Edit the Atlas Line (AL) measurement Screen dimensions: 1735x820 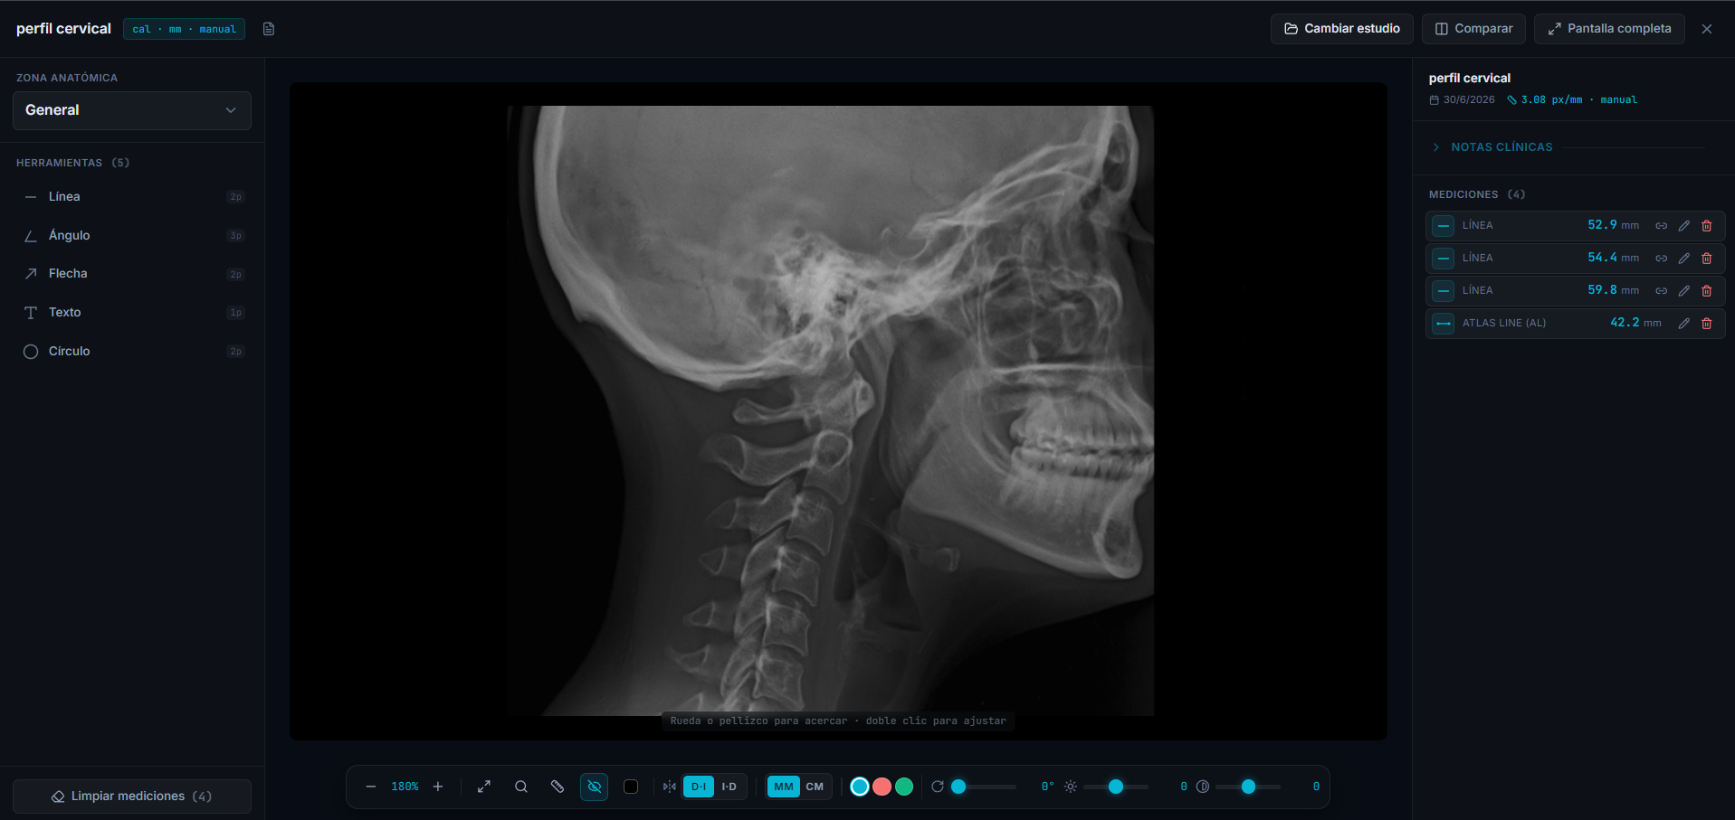coord(1684,324)
